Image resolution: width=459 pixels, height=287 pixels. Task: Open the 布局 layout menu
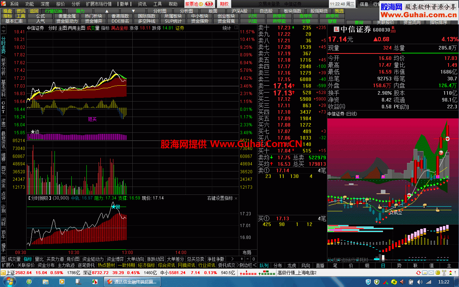click(247, 253)
